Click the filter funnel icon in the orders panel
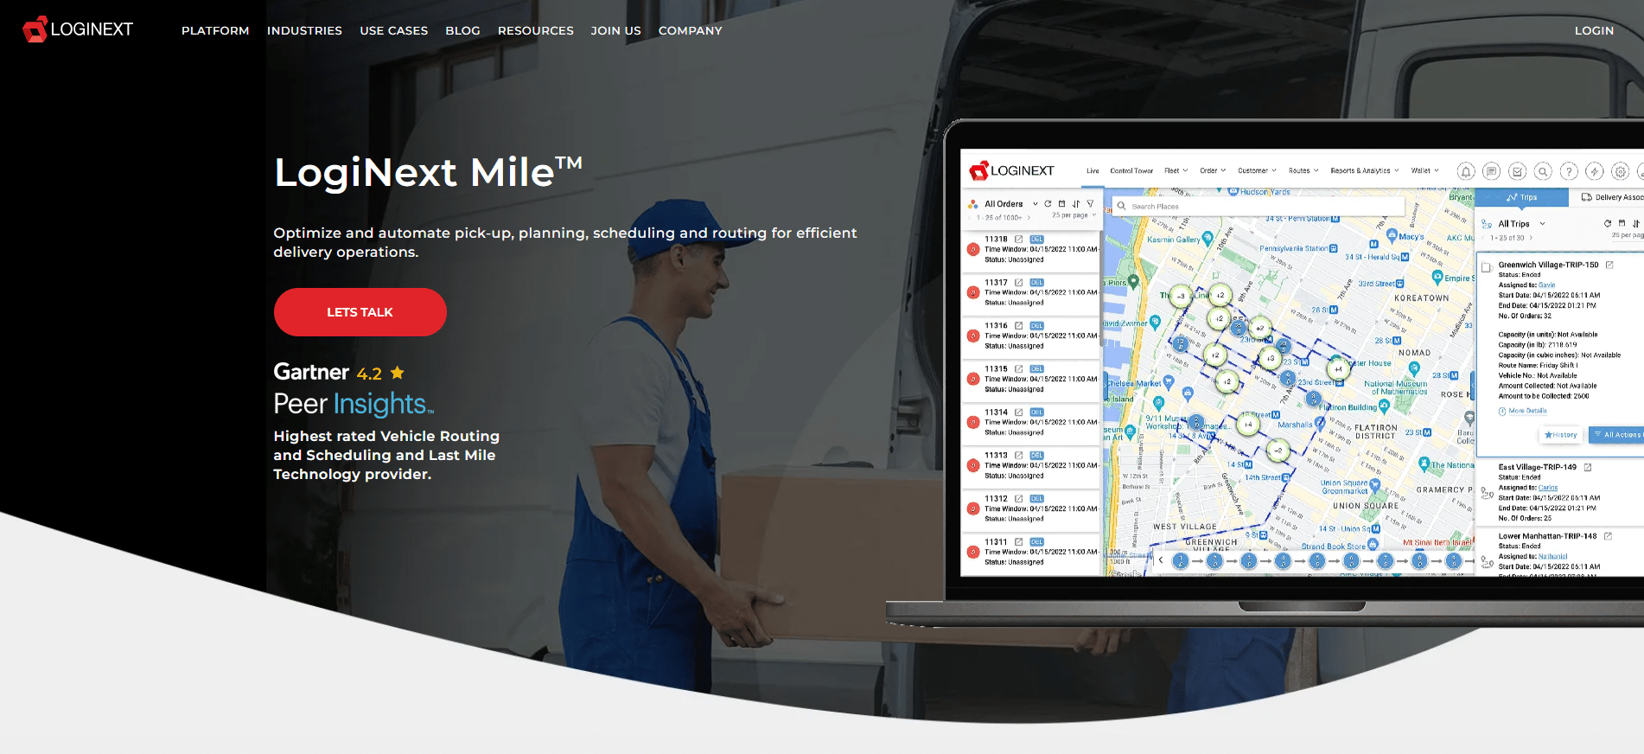1644x754 pixels. [1090, 204]
